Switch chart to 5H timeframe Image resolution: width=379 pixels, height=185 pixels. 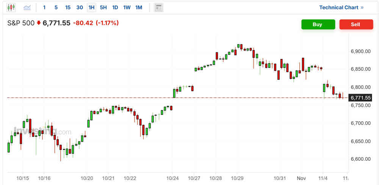[x=103, y=7]
